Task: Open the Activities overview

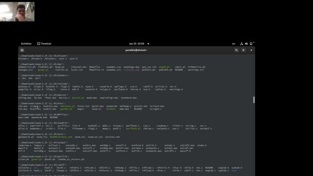Action: tap(26, 44)
